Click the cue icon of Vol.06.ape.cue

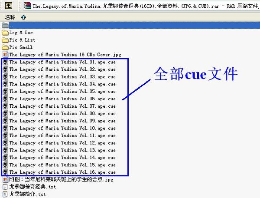(5, 99)
